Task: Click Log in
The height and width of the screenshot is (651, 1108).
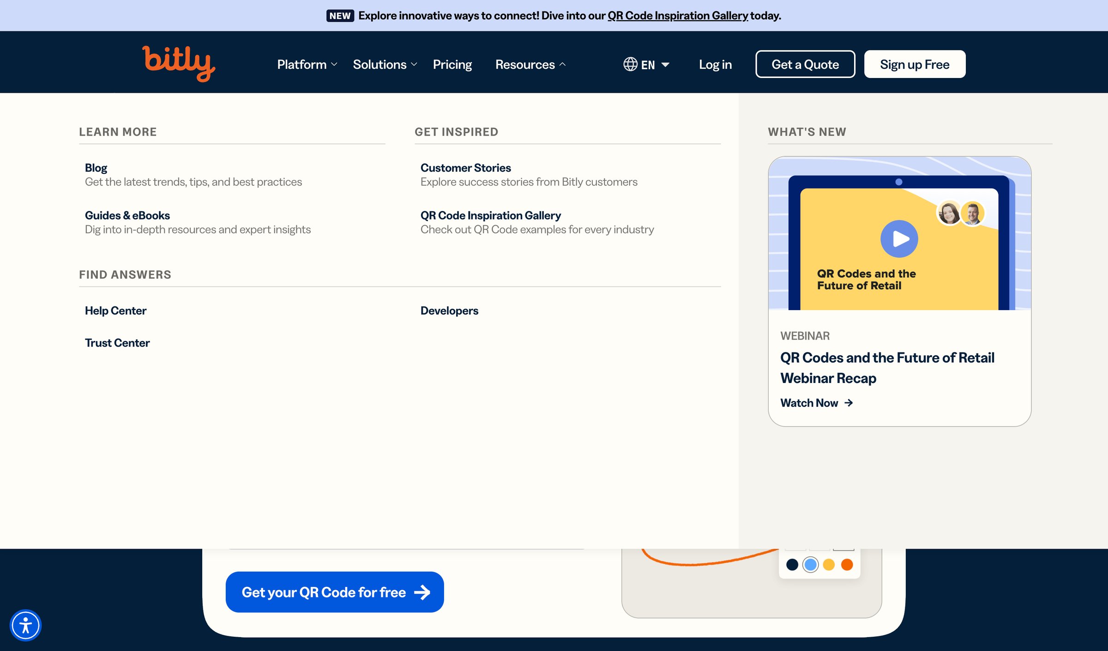Action: (x=715, y=64)
